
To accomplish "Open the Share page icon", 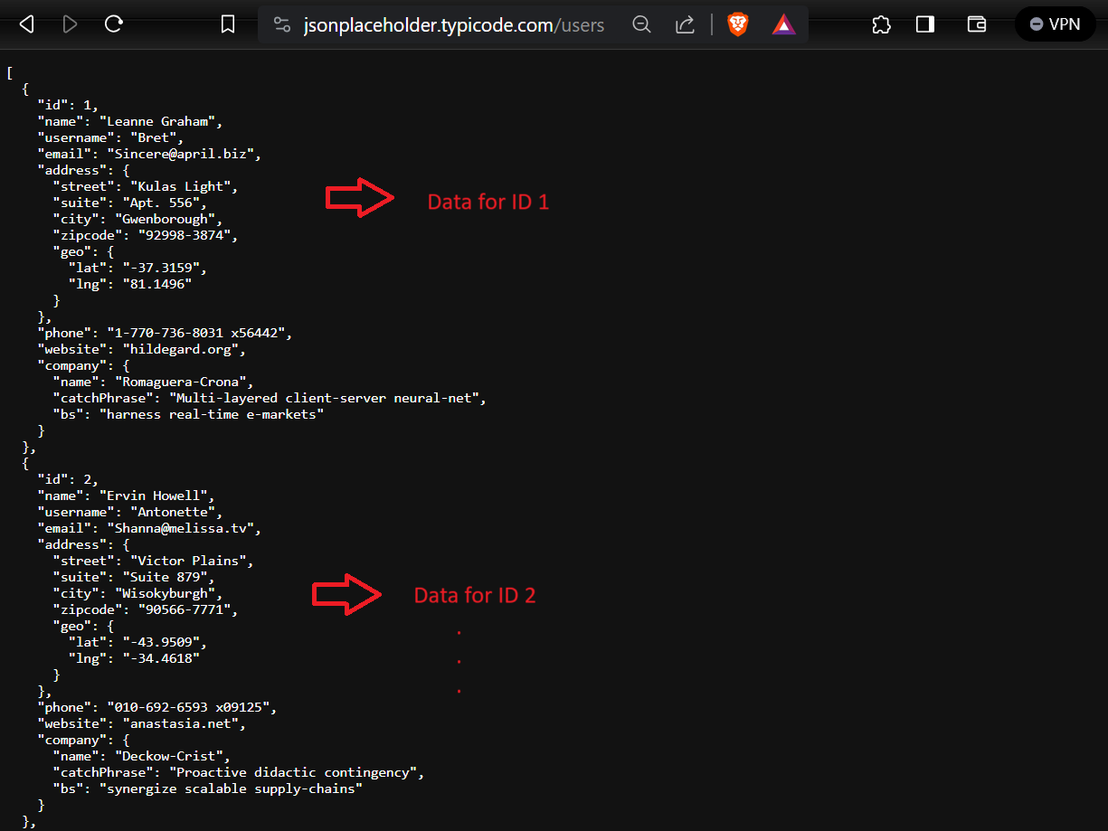I will coord(685,24).
